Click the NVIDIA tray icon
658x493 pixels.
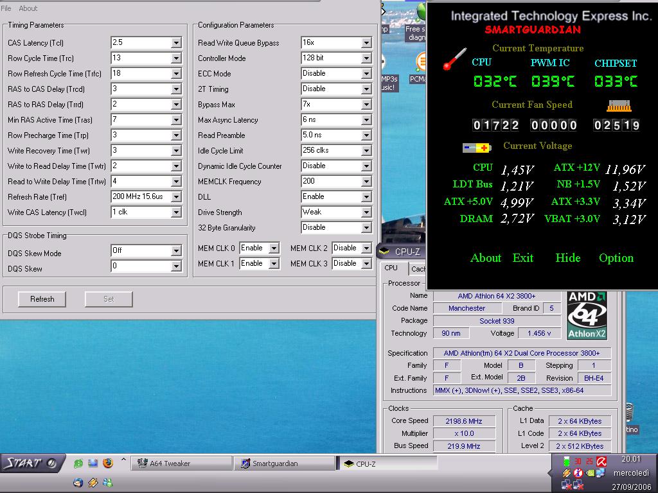[x=590, y=473]
